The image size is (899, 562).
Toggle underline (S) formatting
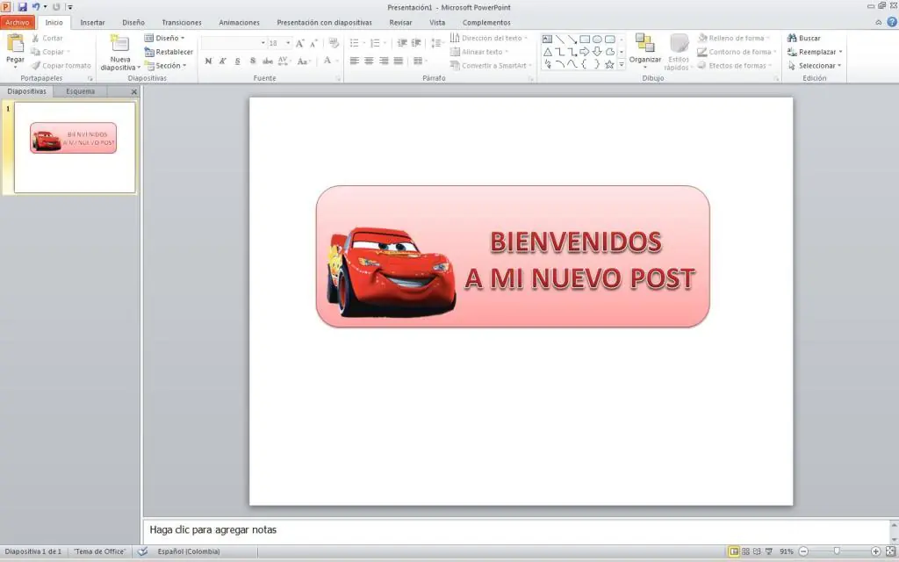tap(237, 61)
